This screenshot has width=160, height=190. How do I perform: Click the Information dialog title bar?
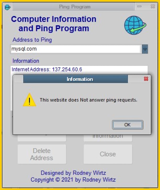[75, 79]
